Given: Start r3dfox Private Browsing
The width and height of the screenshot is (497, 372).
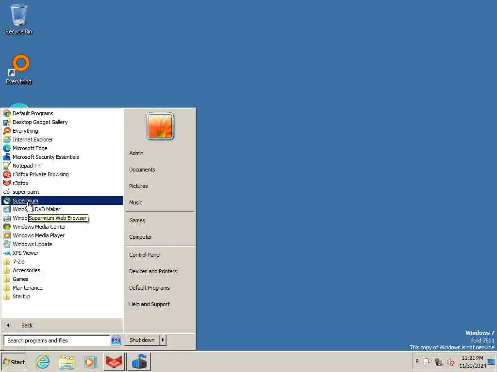Looking at the screenshot, I should pos(62,174).
